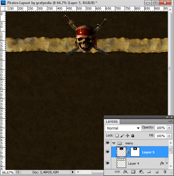Click the 66,67% zoom field
174x176 pixels.
pyautogui.click(x=8, y=172)
